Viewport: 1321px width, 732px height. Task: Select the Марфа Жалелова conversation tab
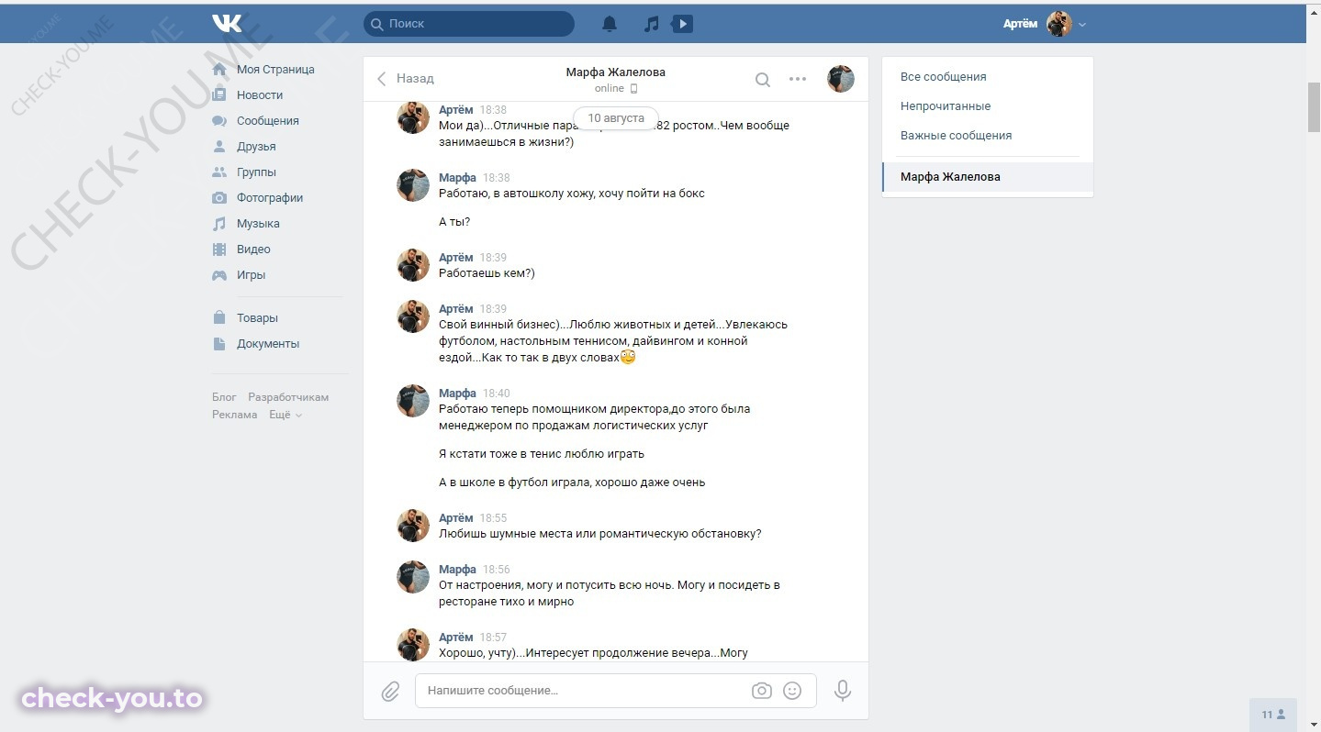pos(988,177)
